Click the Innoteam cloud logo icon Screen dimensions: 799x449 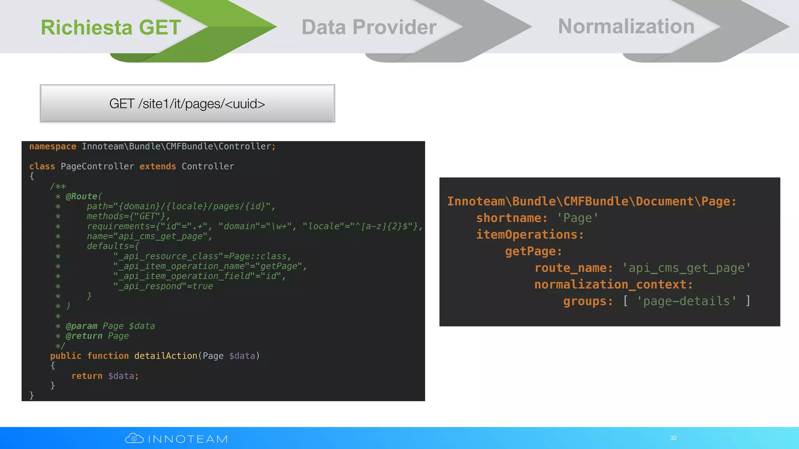[134, 438]
